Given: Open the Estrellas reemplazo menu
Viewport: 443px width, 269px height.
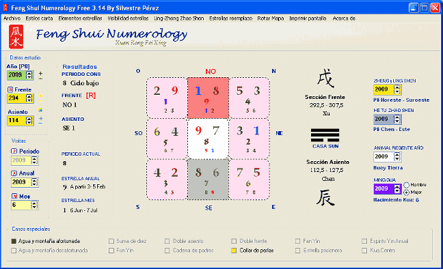Looking at the screenshot, I should tap(230, 18).
